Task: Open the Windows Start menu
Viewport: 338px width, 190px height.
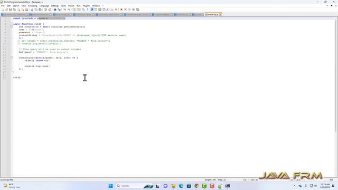Action: pos(110,186)
